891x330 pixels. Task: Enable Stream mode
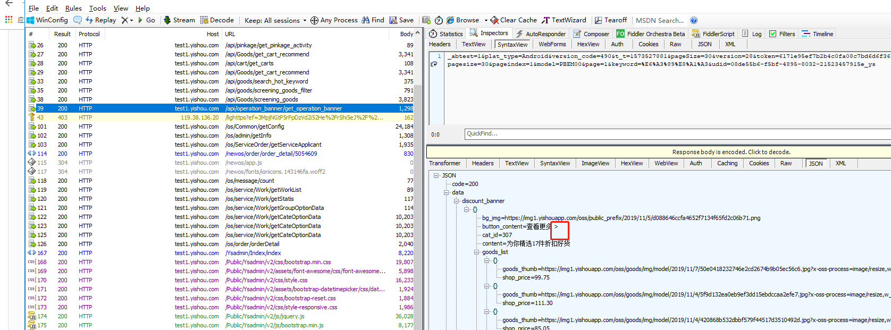point(179,20)
